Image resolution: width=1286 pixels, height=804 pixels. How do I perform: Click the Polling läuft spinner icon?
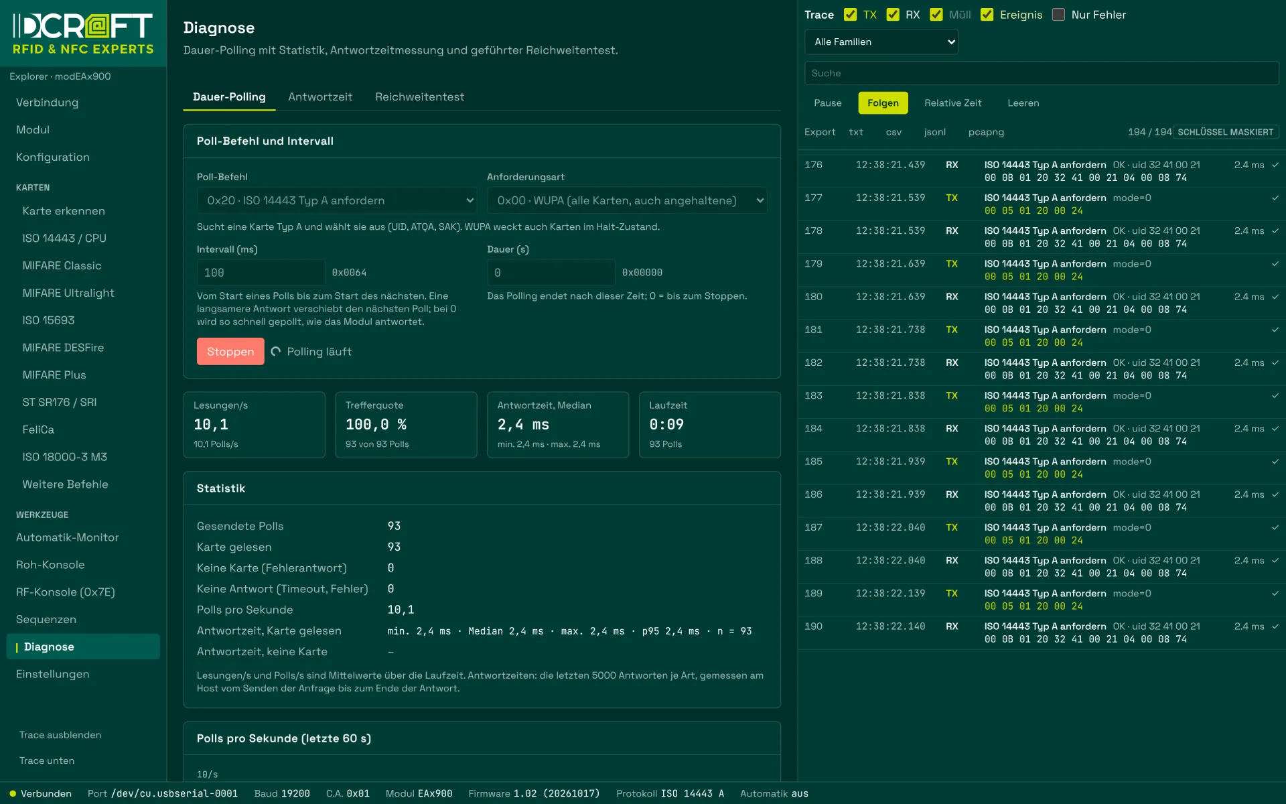pos(275,352)
